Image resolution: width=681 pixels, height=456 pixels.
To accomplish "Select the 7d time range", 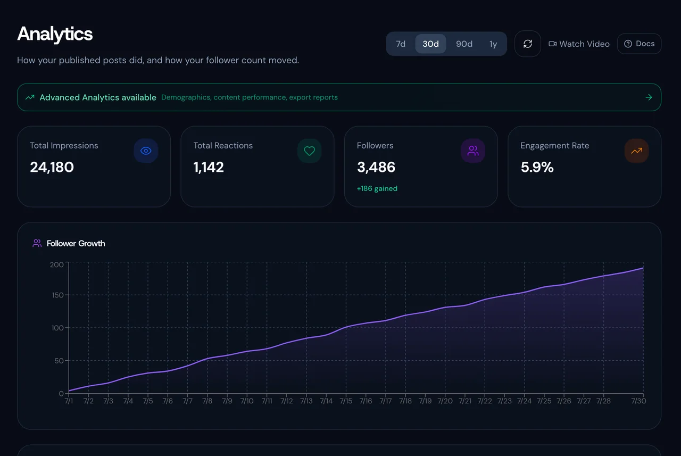I will point(401,44).
